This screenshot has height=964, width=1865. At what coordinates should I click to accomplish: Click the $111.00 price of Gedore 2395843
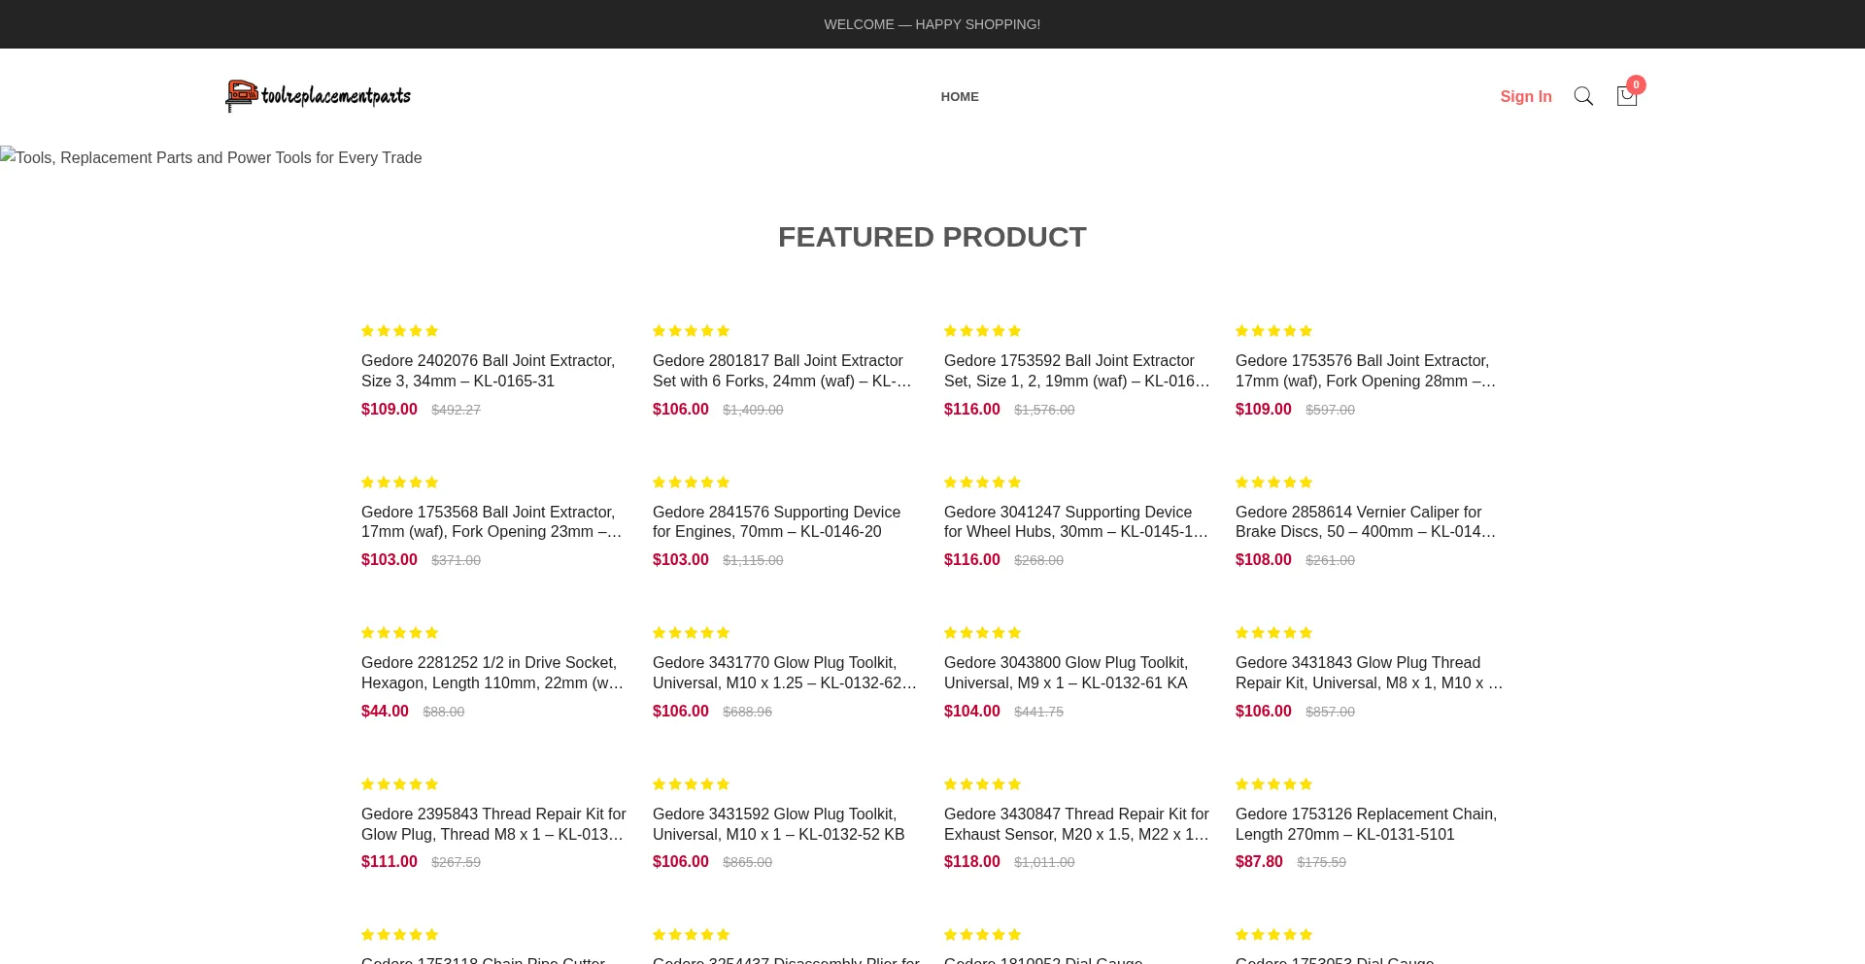tap(390, 862)
